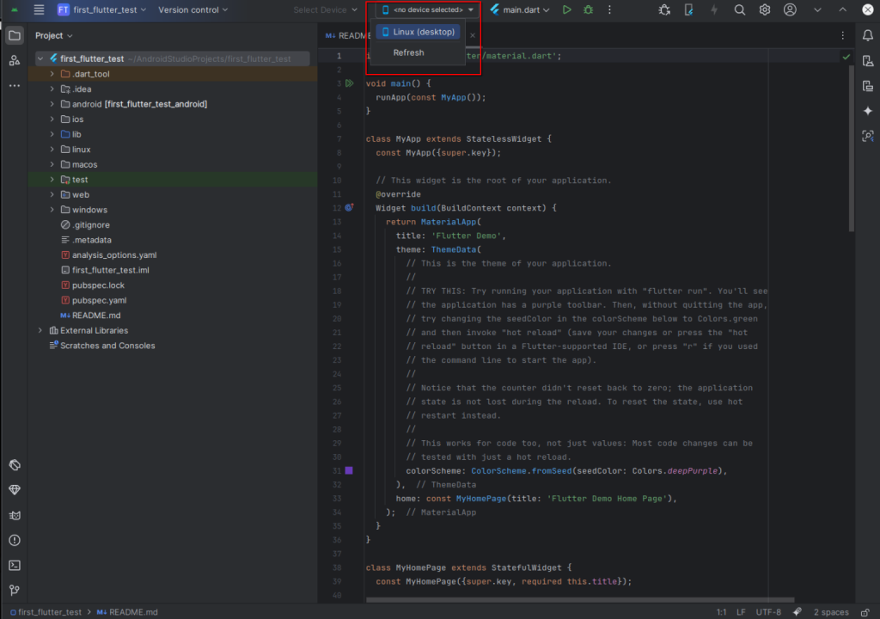Expand the test folder chevron
Screen dimensions: 880x619
[52, 180]
